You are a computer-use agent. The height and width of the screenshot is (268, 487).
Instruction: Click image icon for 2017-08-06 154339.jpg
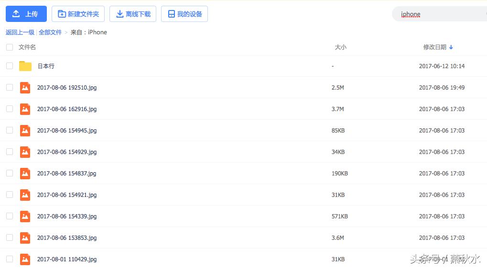[x=25, y=216]
